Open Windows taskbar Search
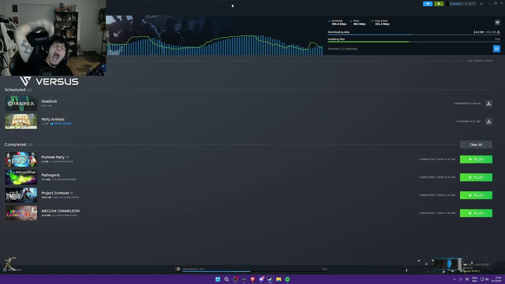Screen dimensions: 505x284 click(x=226, y=279)
